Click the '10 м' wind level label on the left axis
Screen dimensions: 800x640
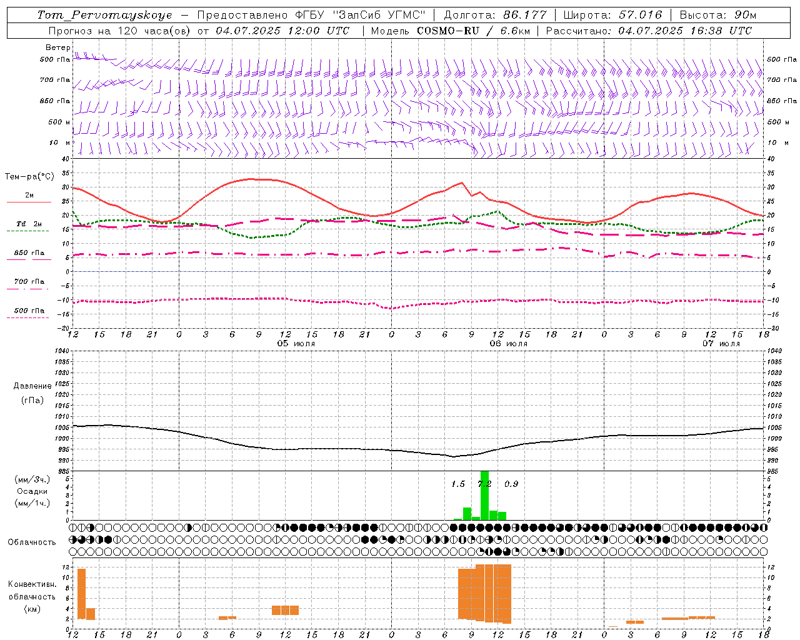(x=59, y=142)
